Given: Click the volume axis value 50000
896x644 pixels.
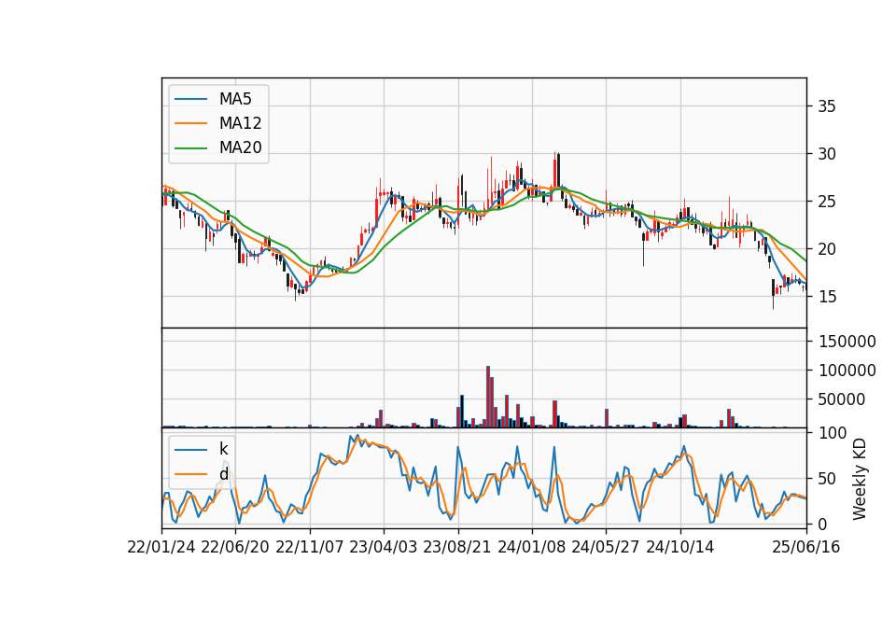Looking at the screenshot, I should coord(841,399).
